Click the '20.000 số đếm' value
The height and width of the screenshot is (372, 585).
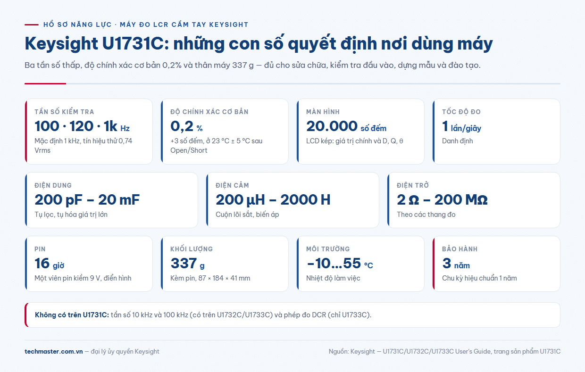point(346,126)
